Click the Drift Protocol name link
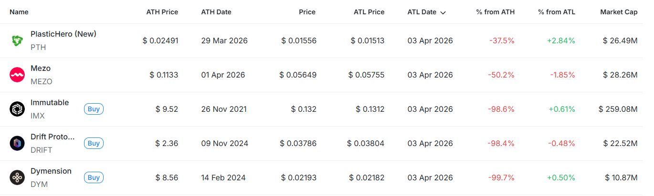Viewport: 654px width, 196px height. pos(53,137)
